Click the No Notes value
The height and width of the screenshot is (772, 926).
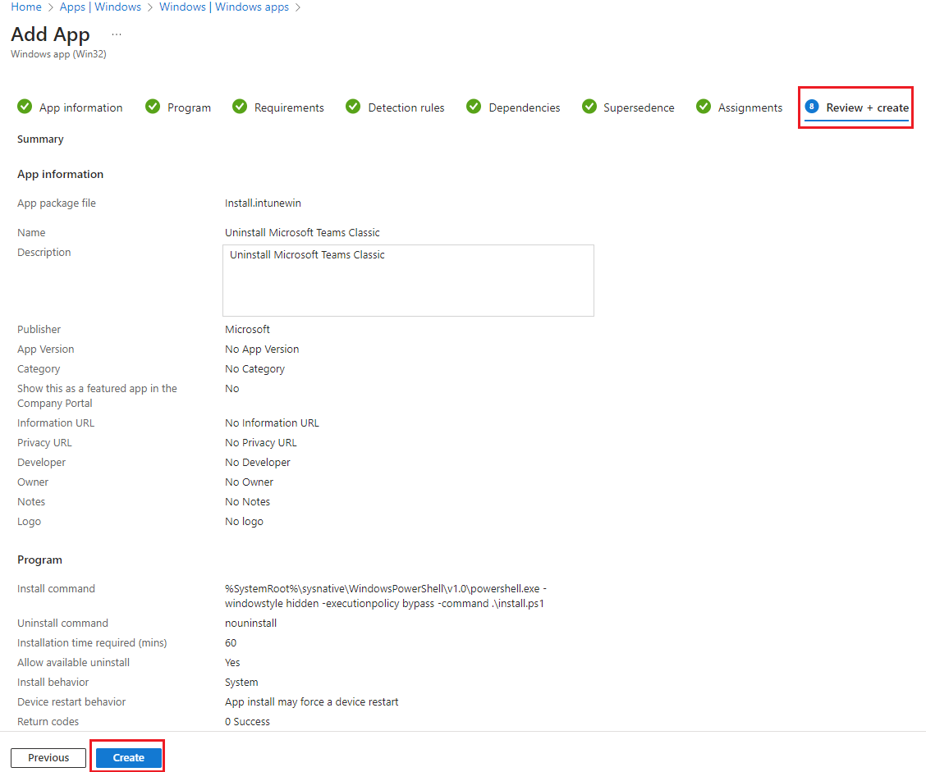pyautogui.click(x=247, y=502)
